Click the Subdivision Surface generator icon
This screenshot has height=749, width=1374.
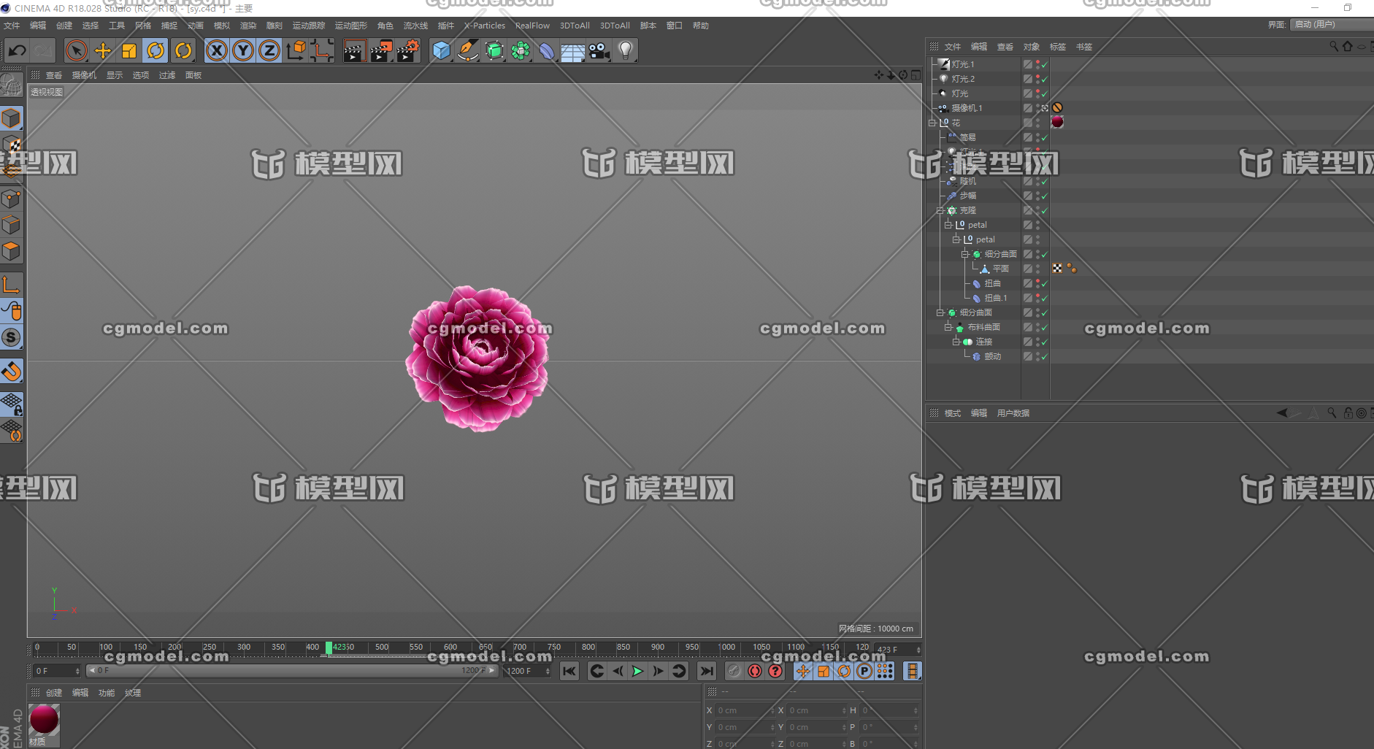494,50
